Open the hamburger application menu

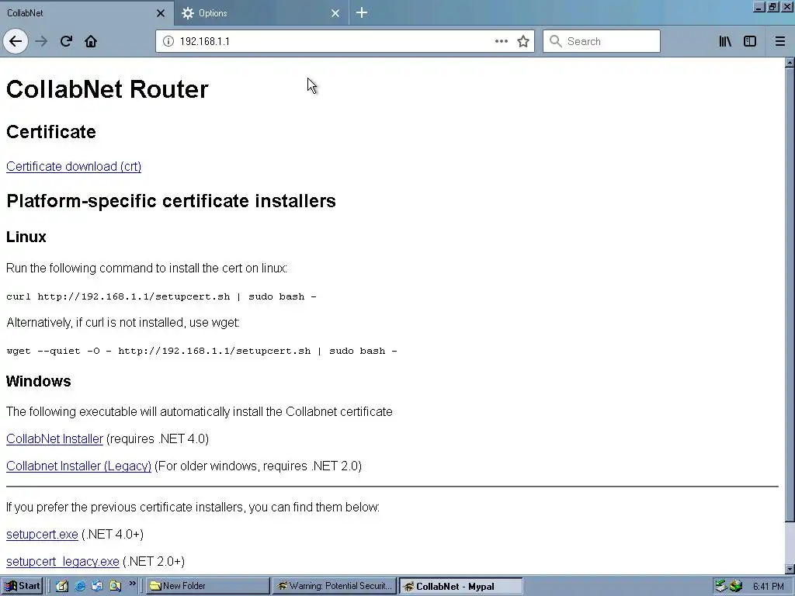779,41
